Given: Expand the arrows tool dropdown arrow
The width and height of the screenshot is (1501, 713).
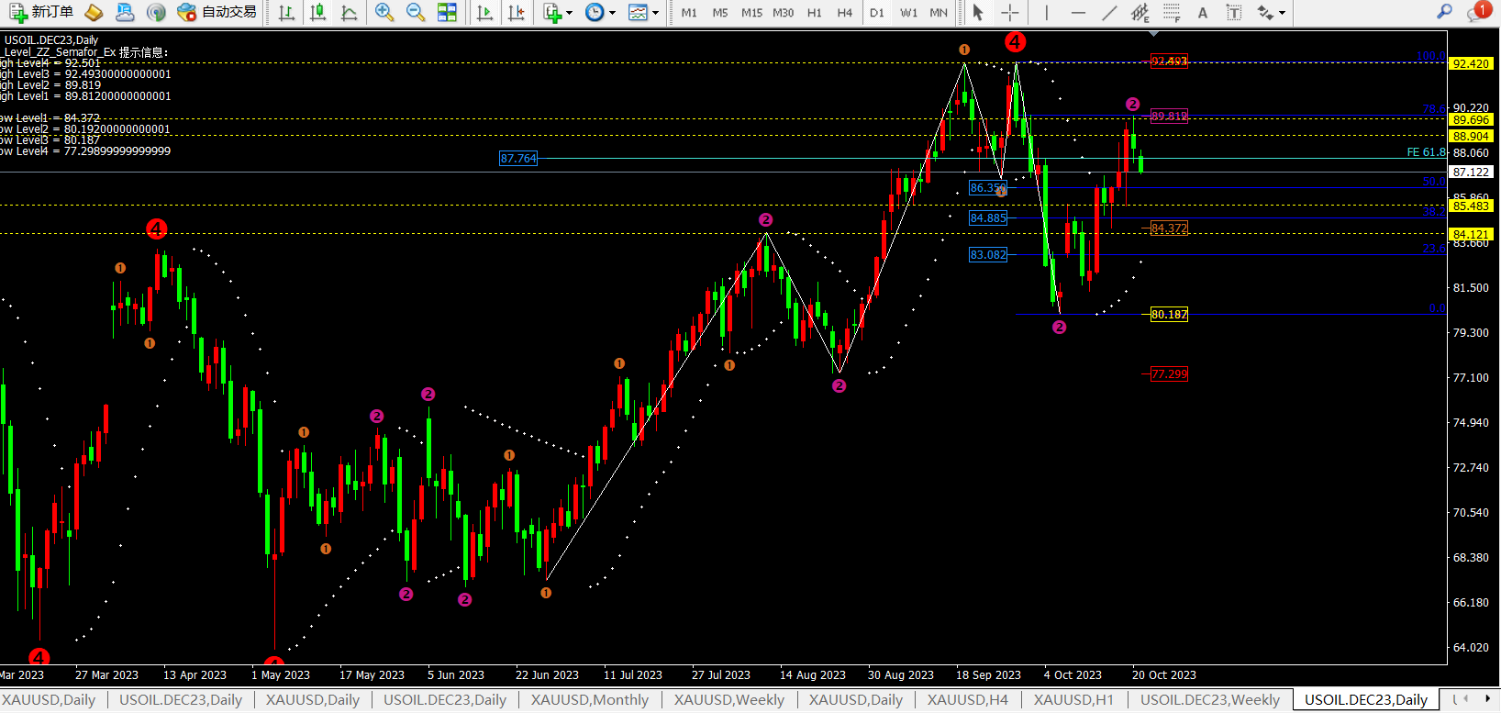Looking at the screenshot, I should tap(1282, 13).
